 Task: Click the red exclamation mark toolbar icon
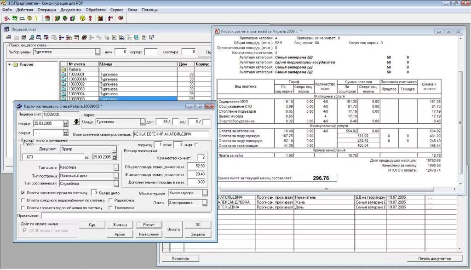point(90,18)
